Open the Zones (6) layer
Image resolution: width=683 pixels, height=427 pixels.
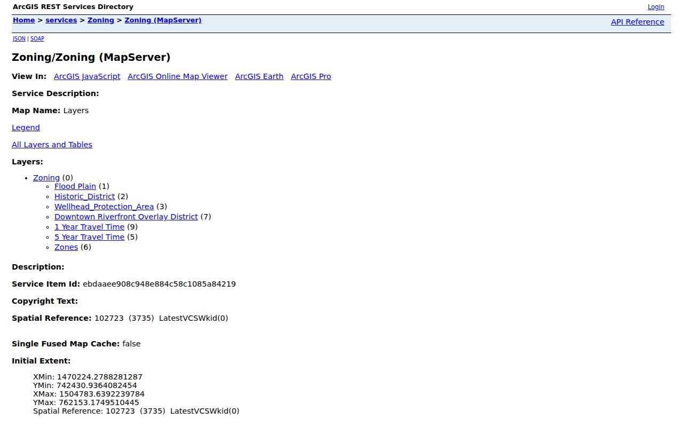[66, 247]
